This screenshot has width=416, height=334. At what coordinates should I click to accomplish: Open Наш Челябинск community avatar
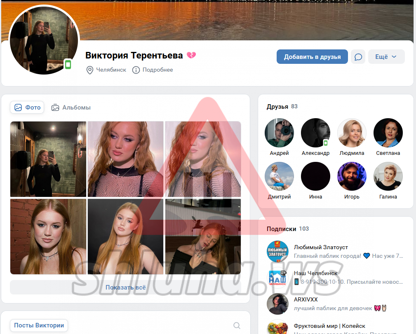tap(277, 278)
